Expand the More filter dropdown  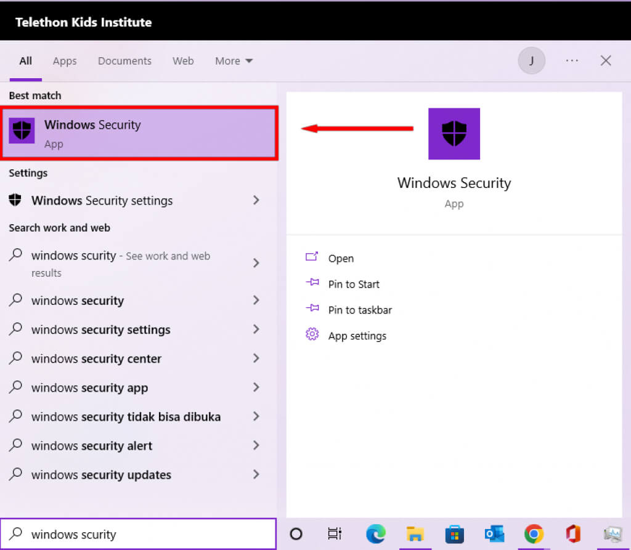pos(234,61)
